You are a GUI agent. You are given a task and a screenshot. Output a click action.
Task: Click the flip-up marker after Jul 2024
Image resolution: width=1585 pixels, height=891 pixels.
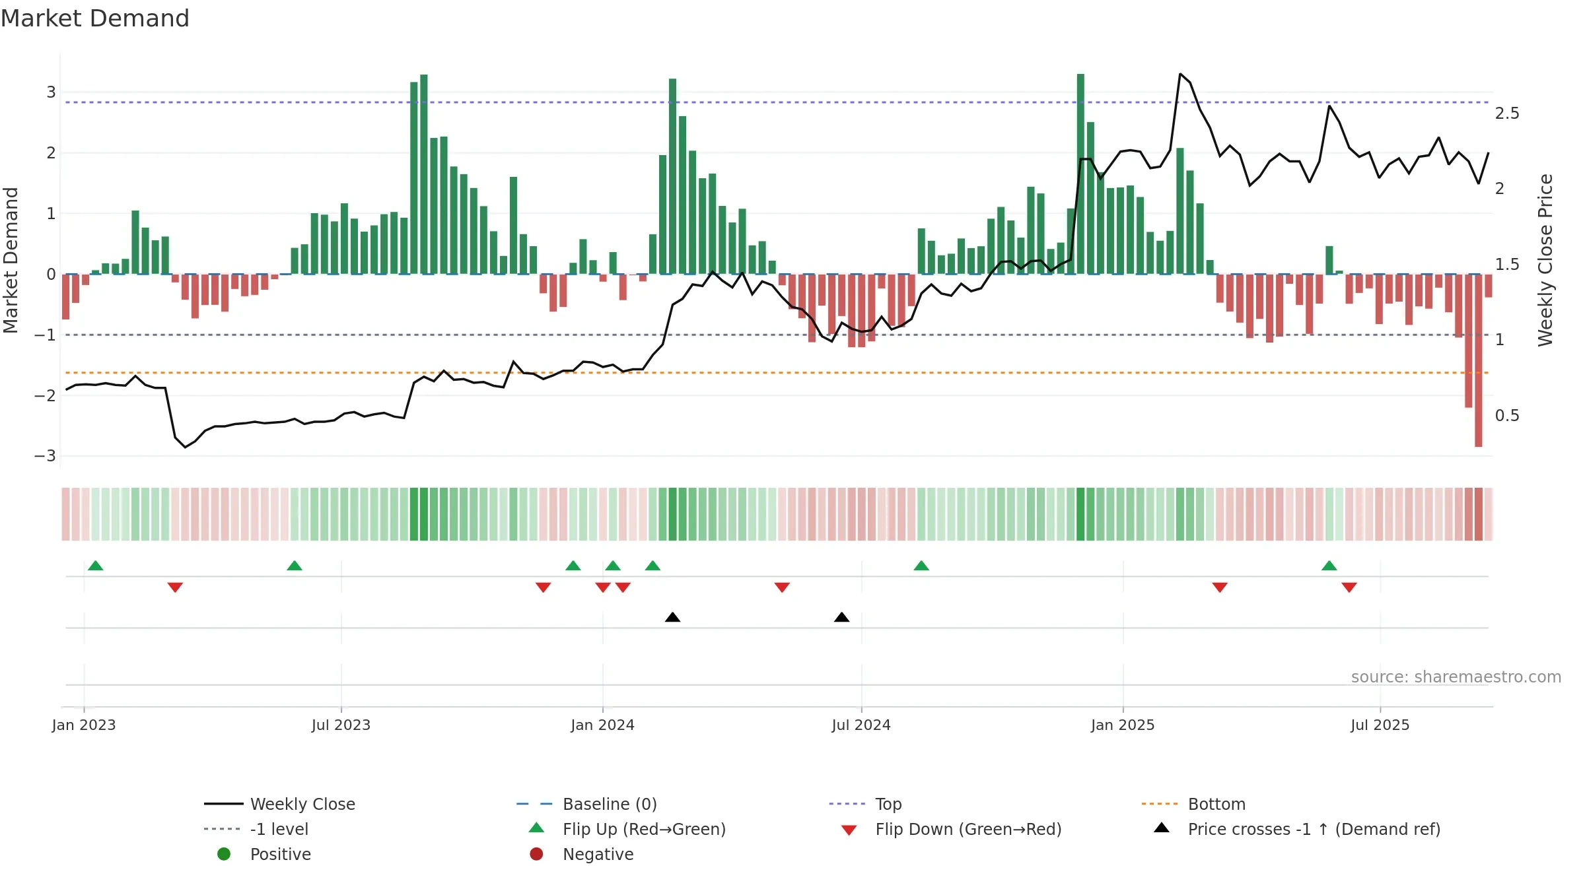coord(921,566)
